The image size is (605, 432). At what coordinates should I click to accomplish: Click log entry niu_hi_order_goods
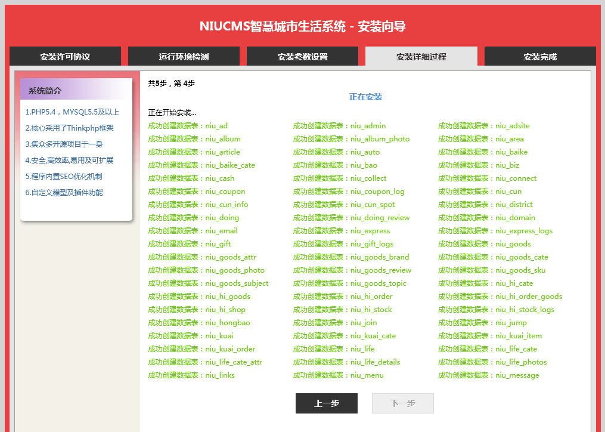pos(500,297)
